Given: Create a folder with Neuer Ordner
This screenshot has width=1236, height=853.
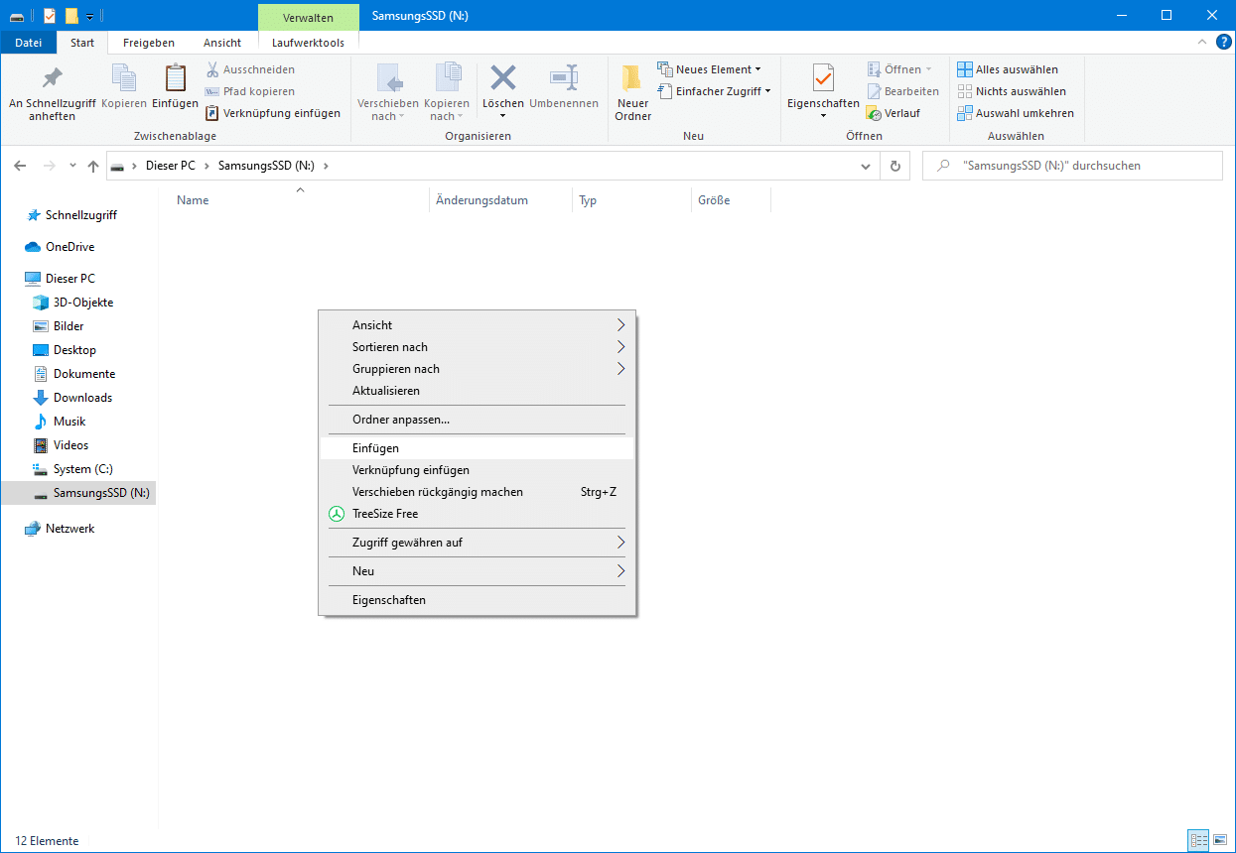Looking at the screenshot, I should point(632,93).
